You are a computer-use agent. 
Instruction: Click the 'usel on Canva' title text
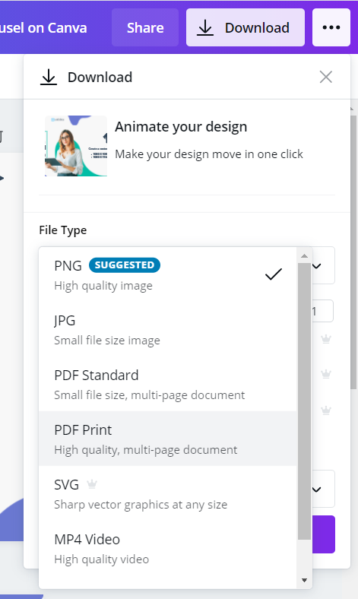click(43, 28)
